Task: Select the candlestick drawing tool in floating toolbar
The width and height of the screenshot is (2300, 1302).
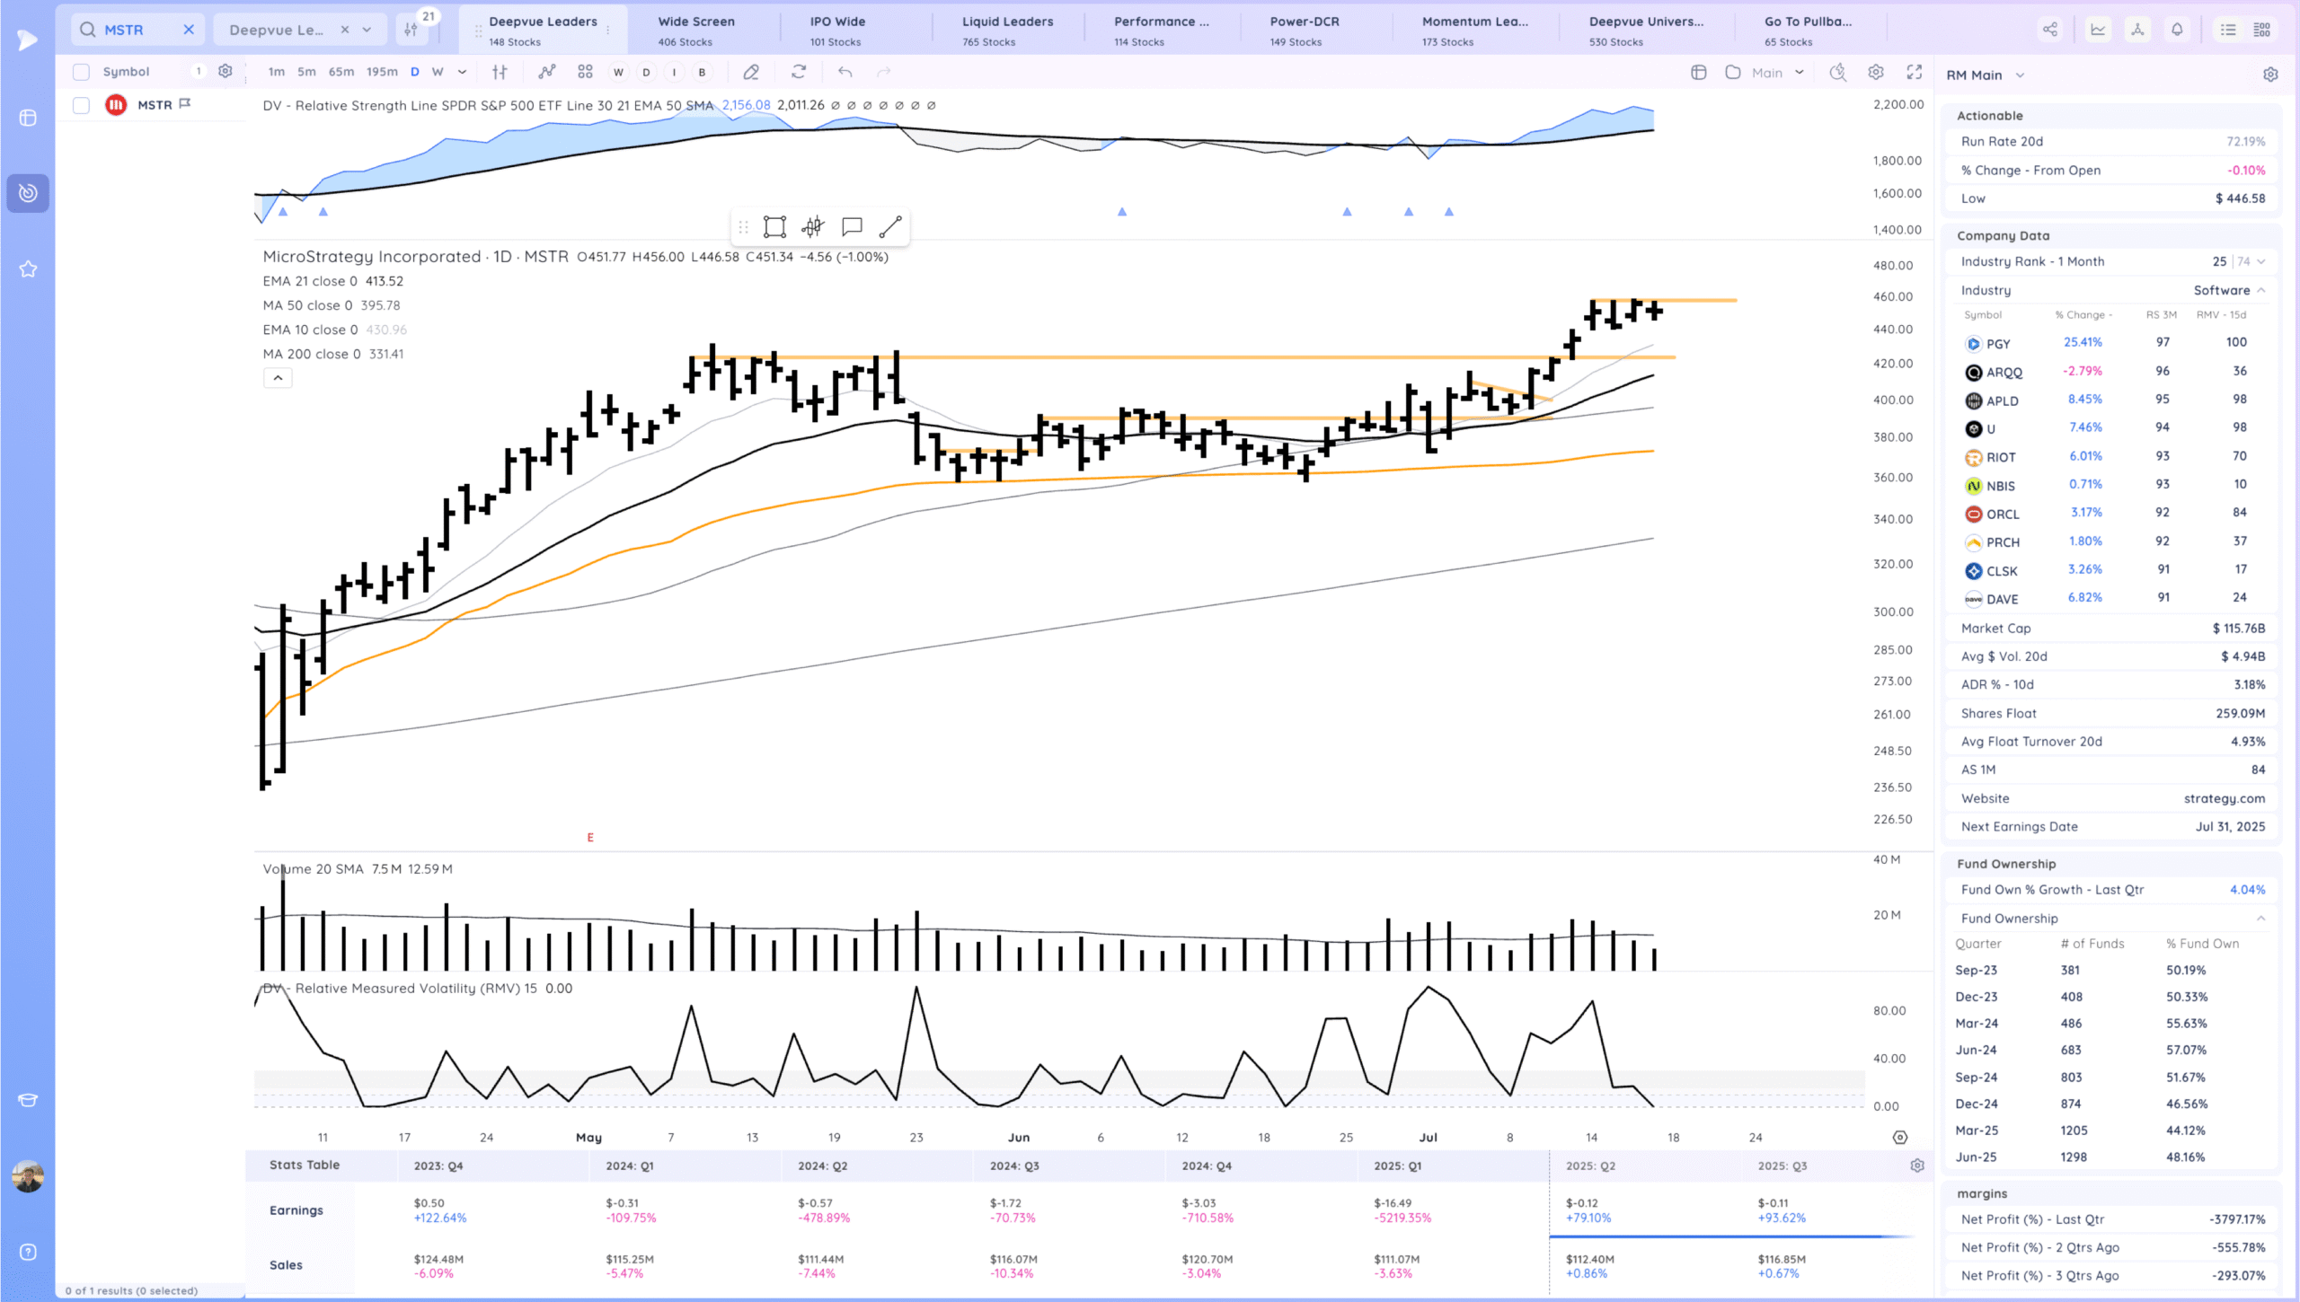Action: click(x=813, y=227)
